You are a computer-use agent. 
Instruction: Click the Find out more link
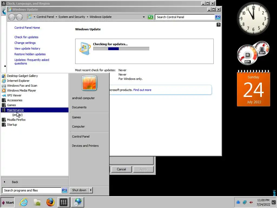coord(142,90)
